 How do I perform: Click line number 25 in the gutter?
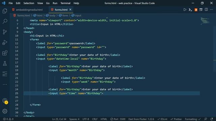click(x=17, y=93)
